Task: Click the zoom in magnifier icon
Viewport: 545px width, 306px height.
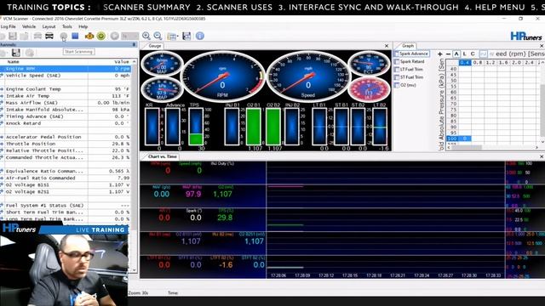Action: [146, 36]
